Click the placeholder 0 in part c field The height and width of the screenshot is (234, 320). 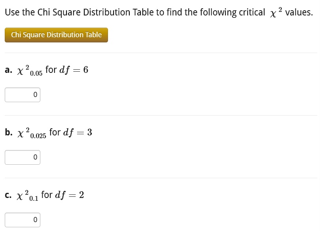pos(34,220)
